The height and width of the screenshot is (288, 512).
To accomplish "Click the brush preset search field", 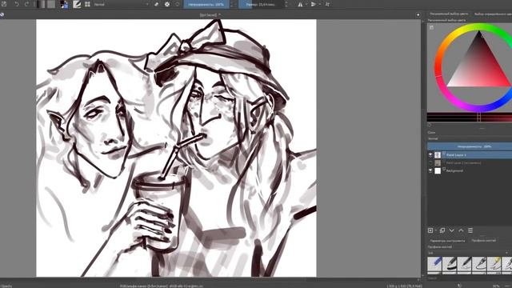I will [470, 278].
